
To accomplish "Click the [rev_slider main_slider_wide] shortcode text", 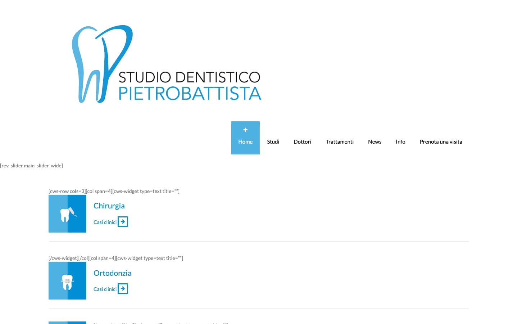I will coord(32,166).
